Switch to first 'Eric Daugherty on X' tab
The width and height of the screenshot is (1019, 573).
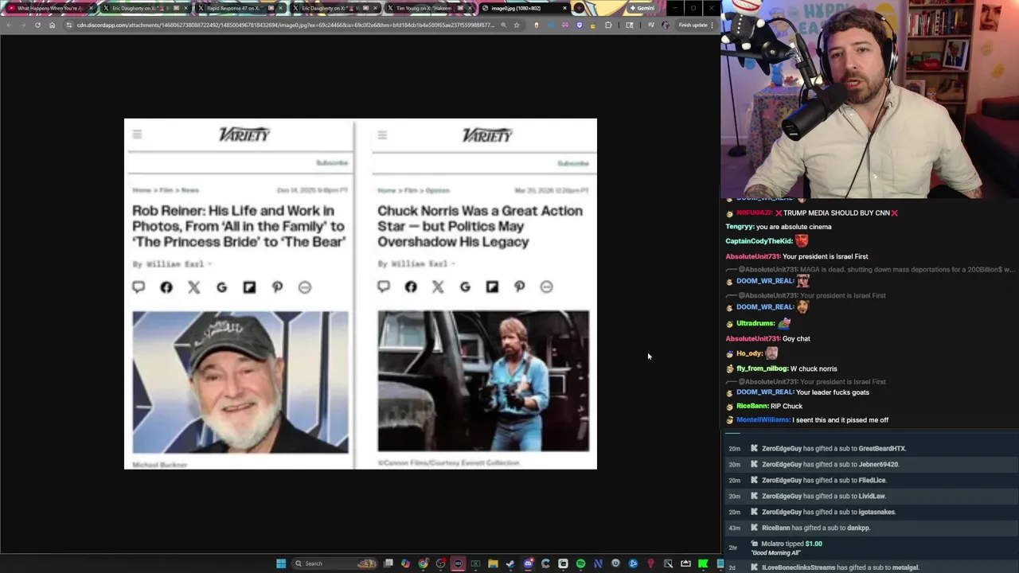pos(145,8)
